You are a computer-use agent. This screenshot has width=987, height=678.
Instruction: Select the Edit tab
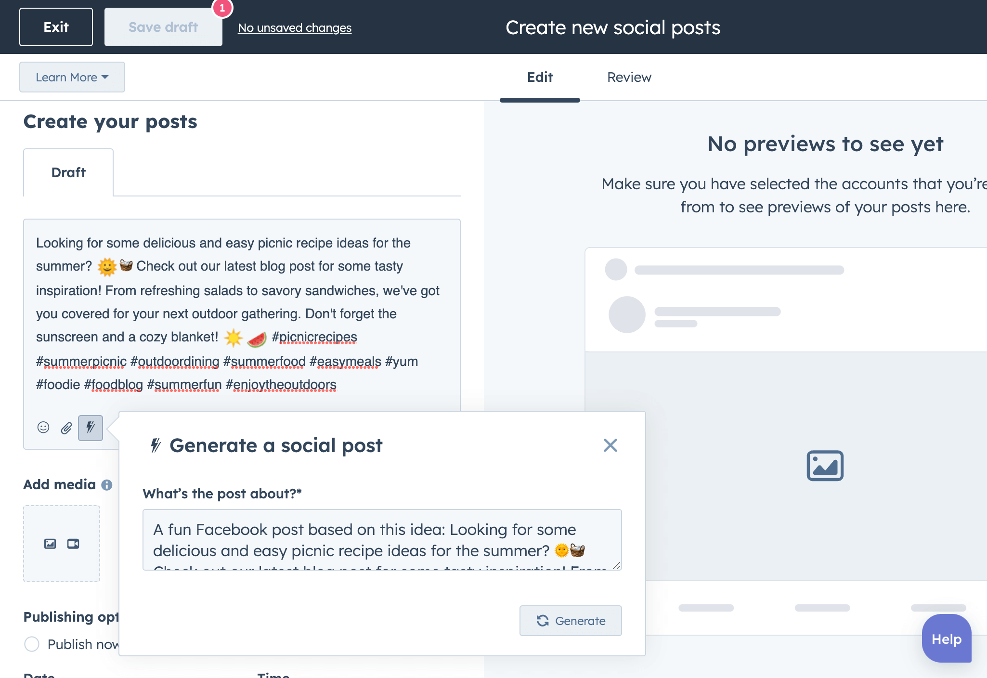point(539,77)
